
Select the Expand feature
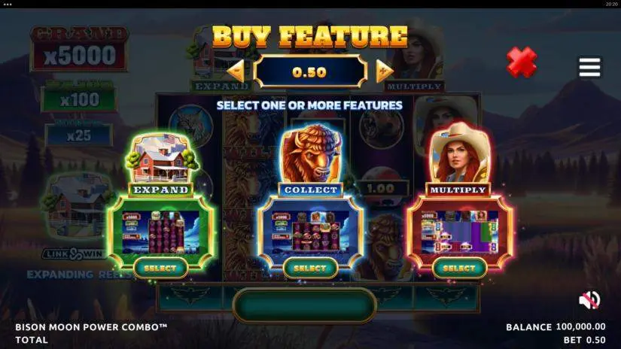[x=160, y=269]
